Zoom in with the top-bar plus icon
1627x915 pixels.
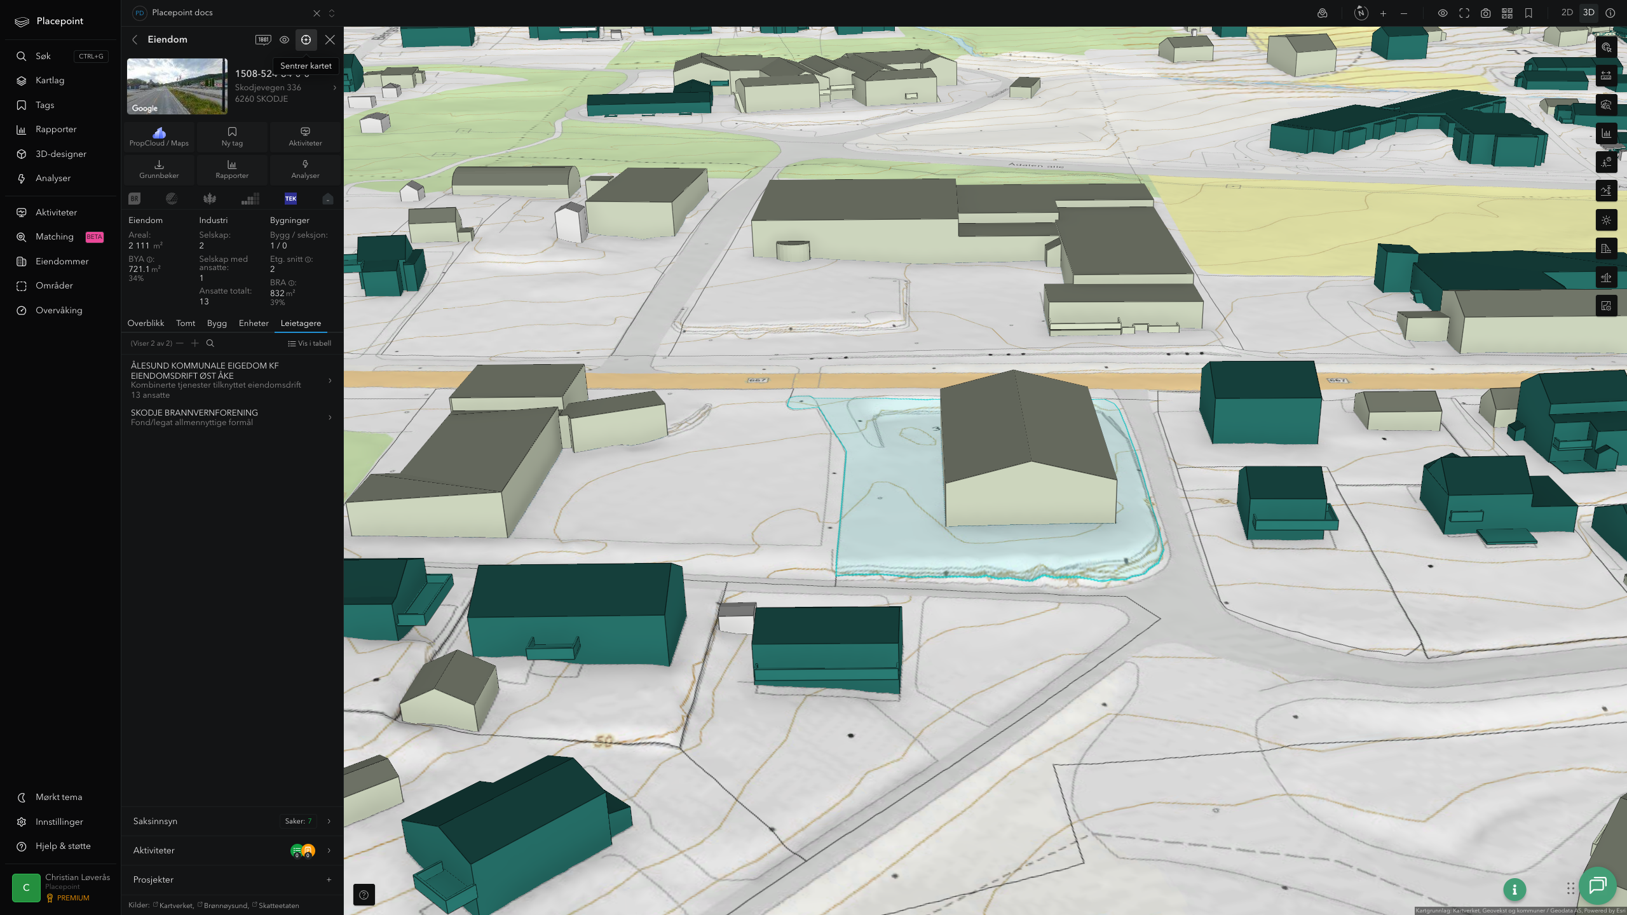point(1383,13)
